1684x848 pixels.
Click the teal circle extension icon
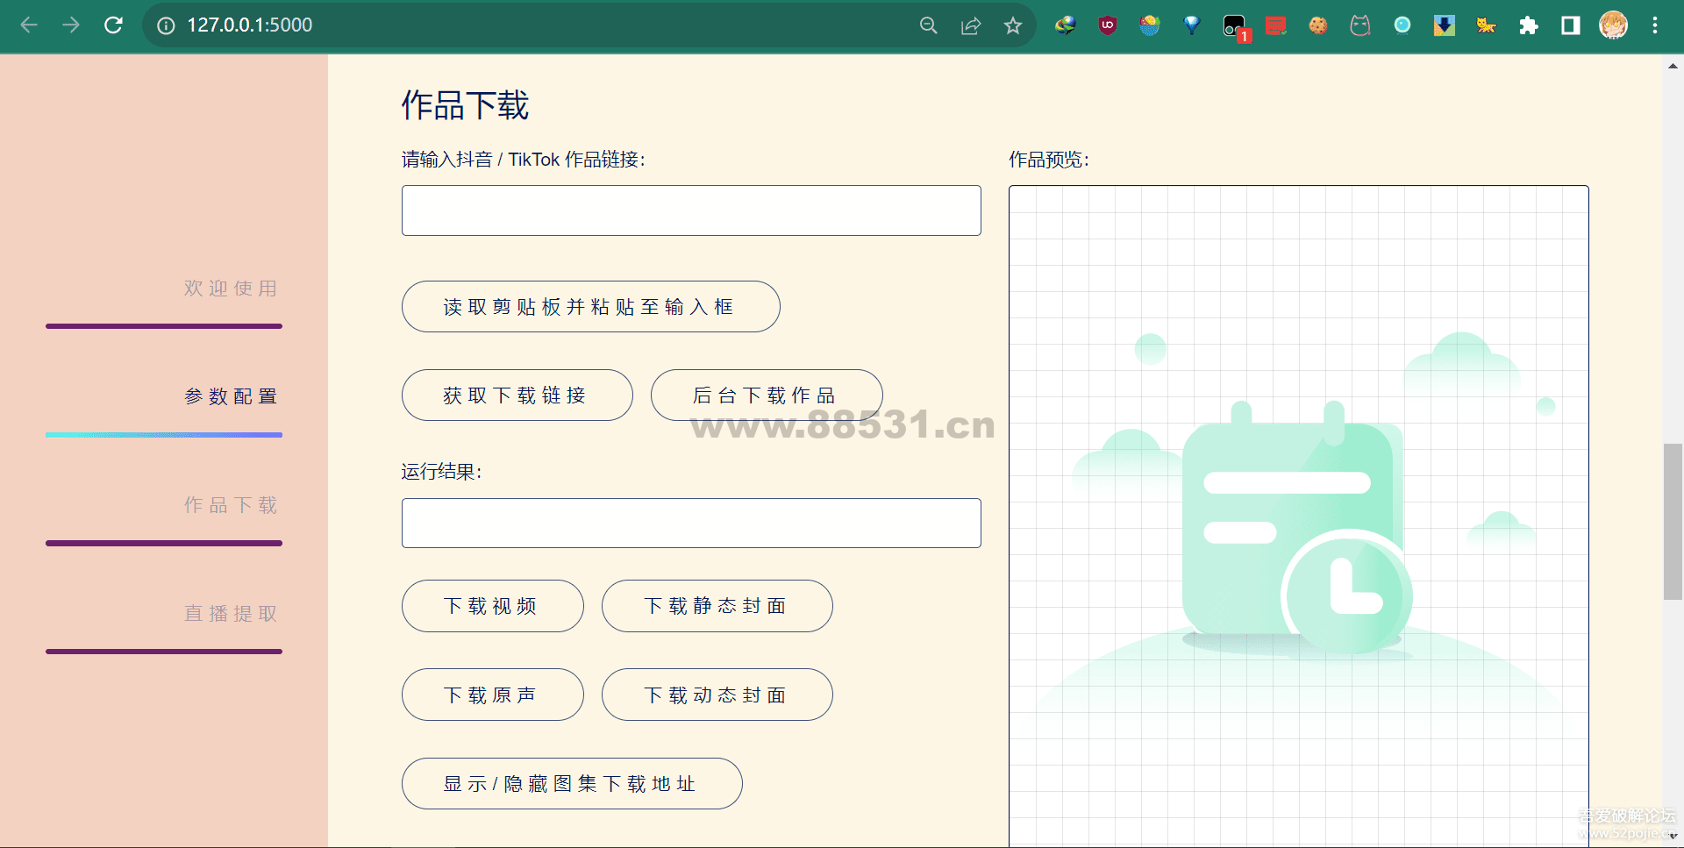[1402, 25]
